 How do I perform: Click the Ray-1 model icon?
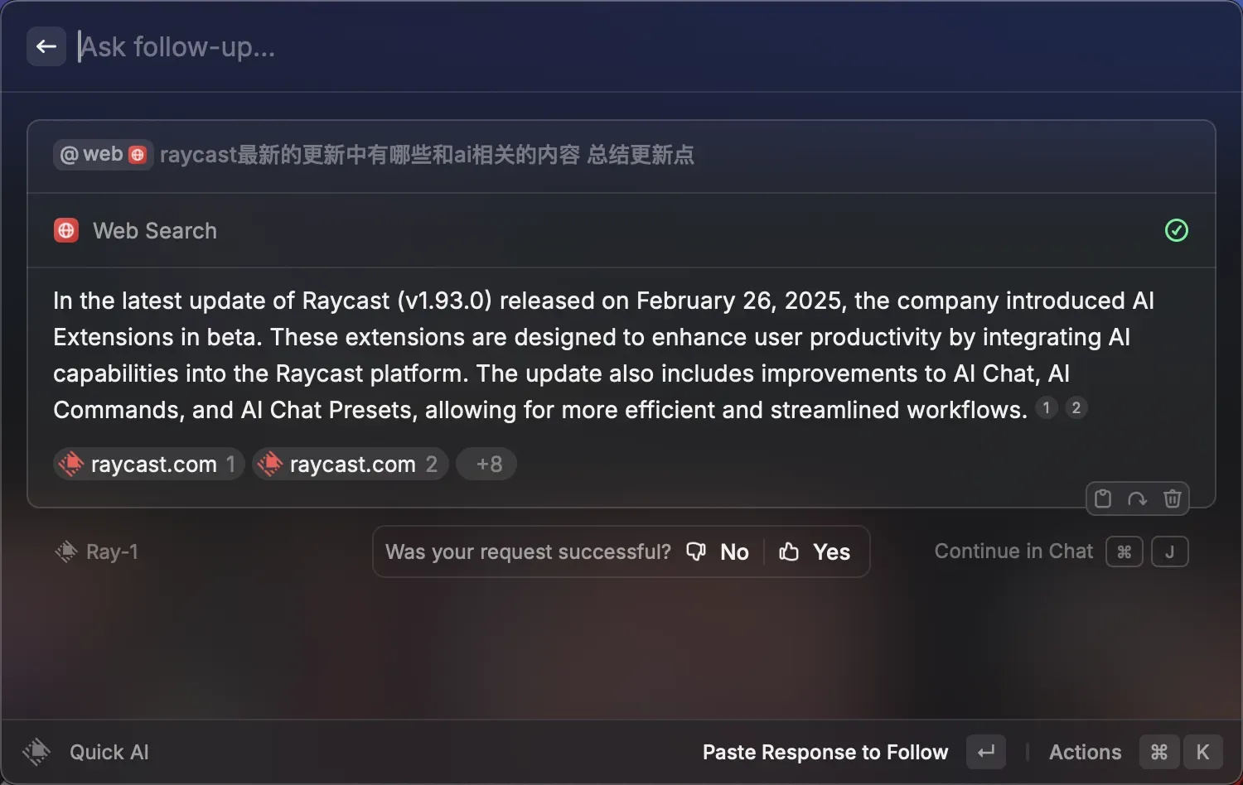tap(66, 551)
